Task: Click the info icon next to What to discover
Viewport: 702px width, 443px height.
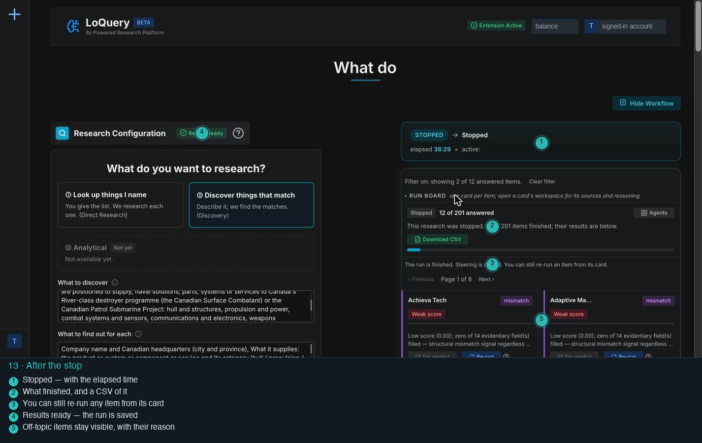Action: [115, 283]
